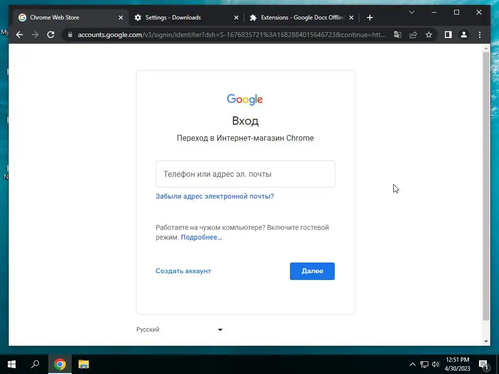
Task: Close the Settings - Downloads tab
Action: pos(236,18)
